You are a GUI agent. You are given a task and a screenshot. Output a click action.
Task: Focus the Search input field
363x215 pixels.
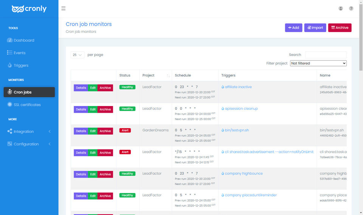(326, 55)
